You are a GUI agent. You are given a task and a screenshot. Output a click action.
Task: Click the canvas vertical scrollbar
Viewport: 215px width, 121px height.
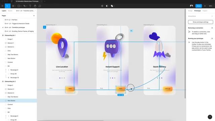tap(185, 53)
